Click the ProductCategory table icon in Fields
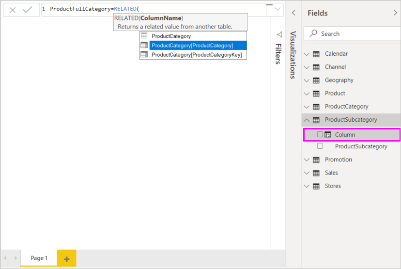The width and height of the screenshot is (401, 269). [x=316, y=107]
